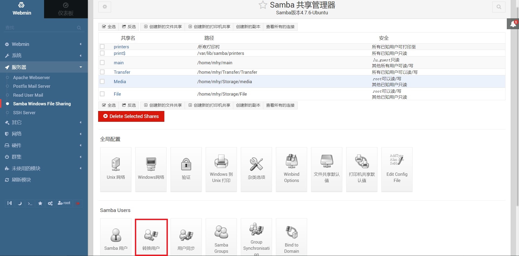Check the Transfer share checkbox
The height and width of the screenshot is (256, 519).
pyautogui.click(x=102, y=72)
